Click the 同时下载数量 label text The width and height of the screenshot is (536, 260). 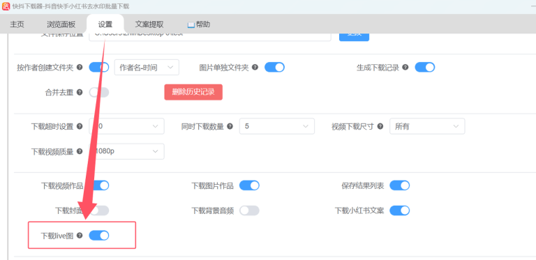click(x=202, y=127)
